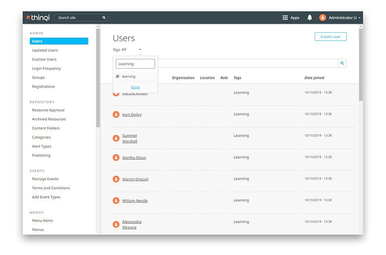386x255 pixels.
Task: Click the Date joined column header
Action: [x=314, y=78]
